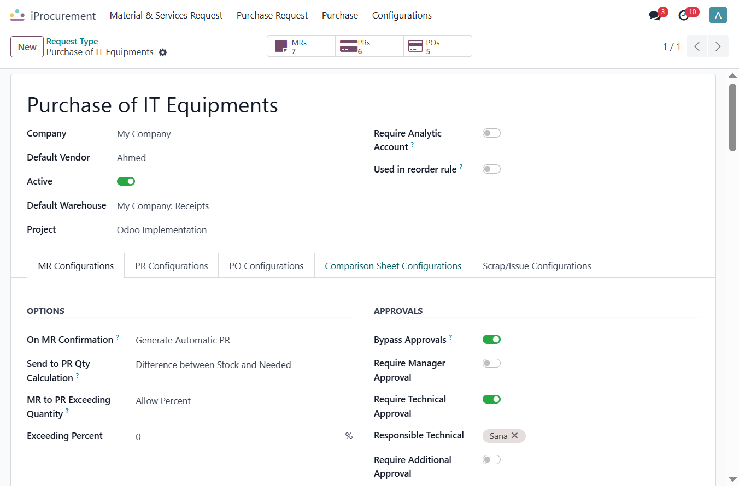Click the gear icon beside Request Type name

point(162,52)
